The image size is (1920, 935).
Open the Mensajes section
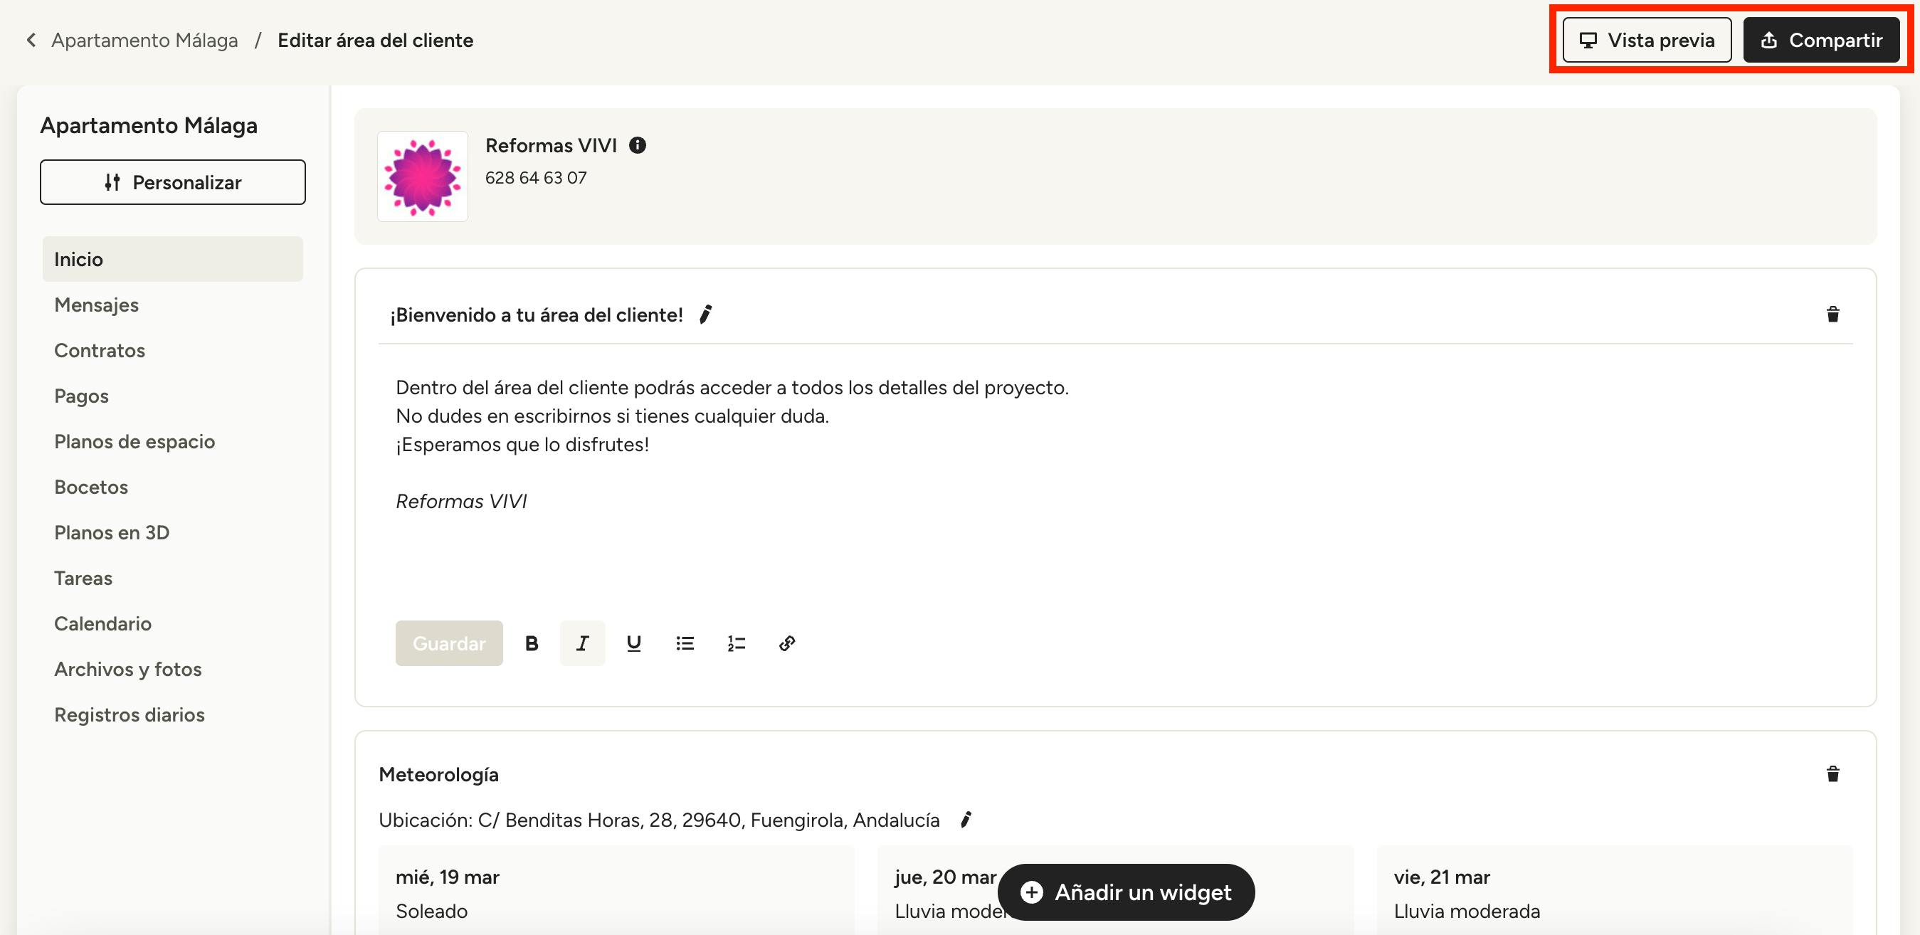point(96,305)
